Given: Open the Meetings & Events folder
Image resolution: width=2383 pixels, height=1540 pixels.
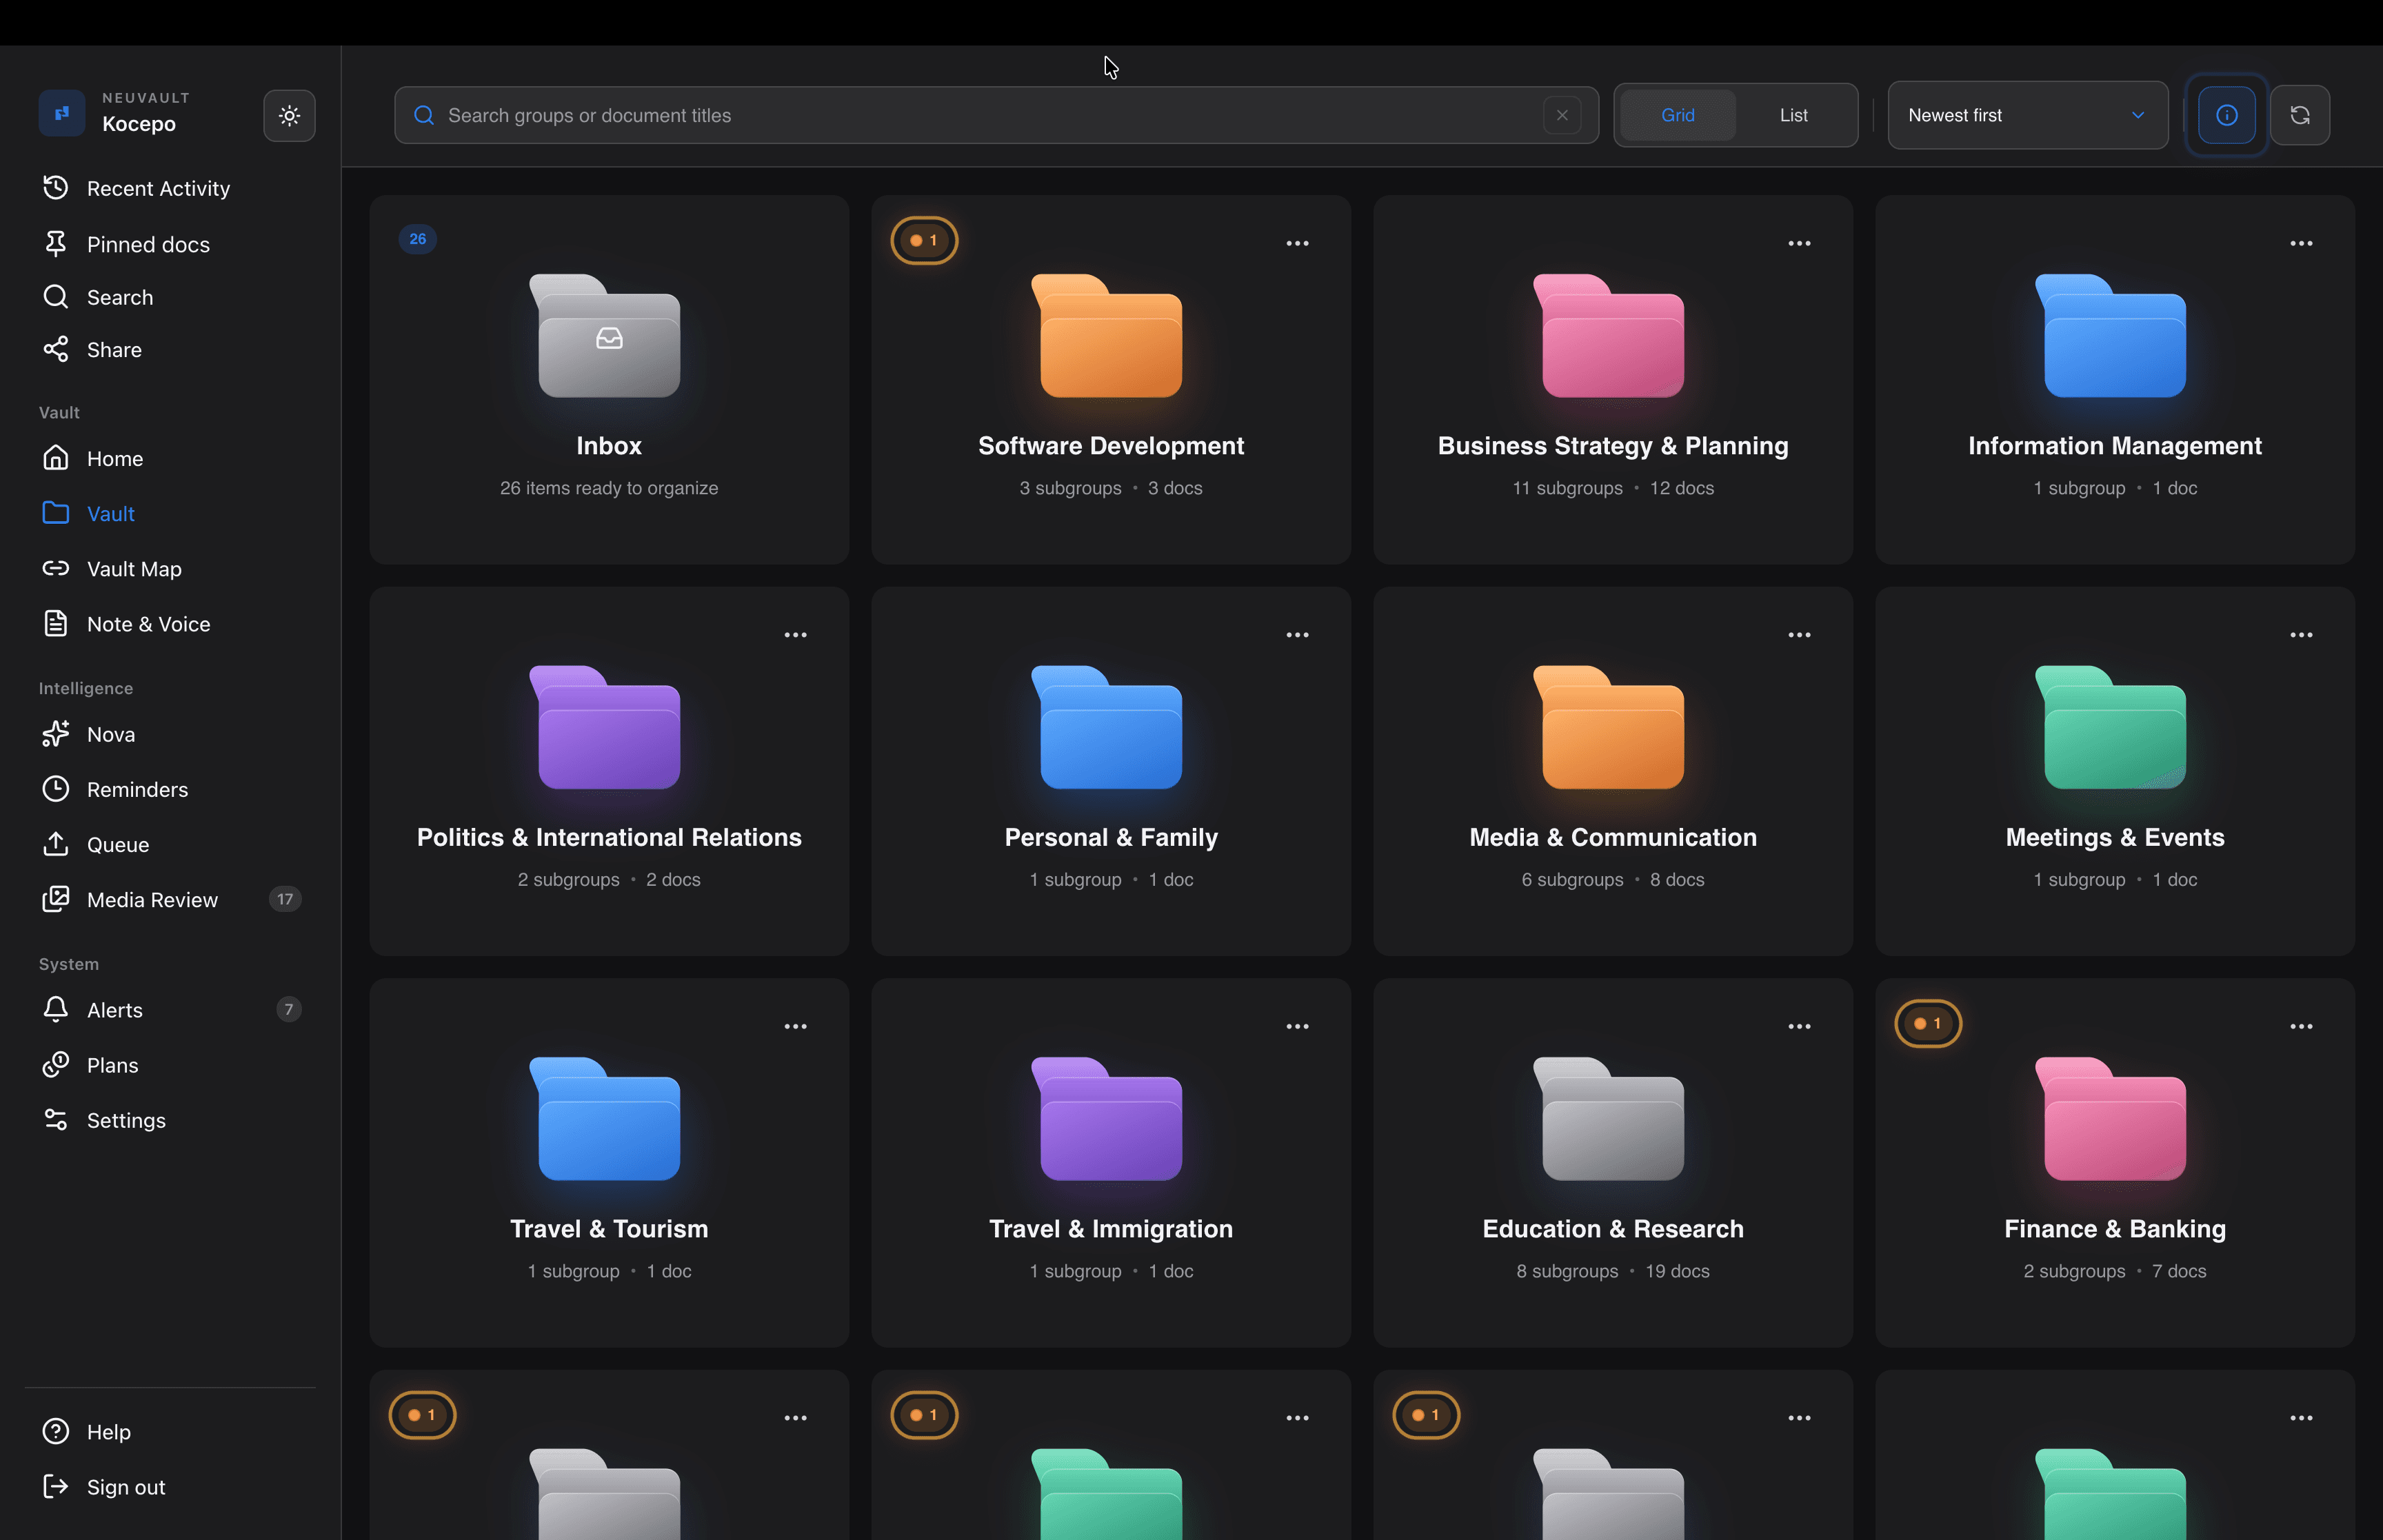Looking at the screenshot, I should tap(2115, 771).
